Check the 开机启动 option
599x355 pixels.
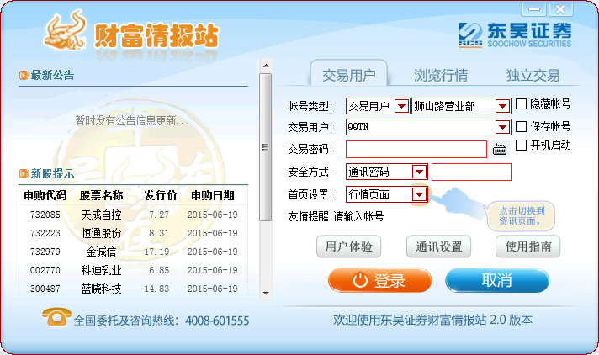click(521, 146)
